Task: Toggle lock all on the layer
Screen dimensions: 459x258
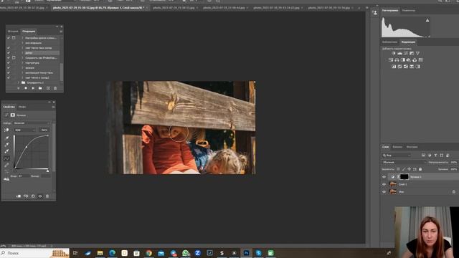Action: [x=420, y=169]
